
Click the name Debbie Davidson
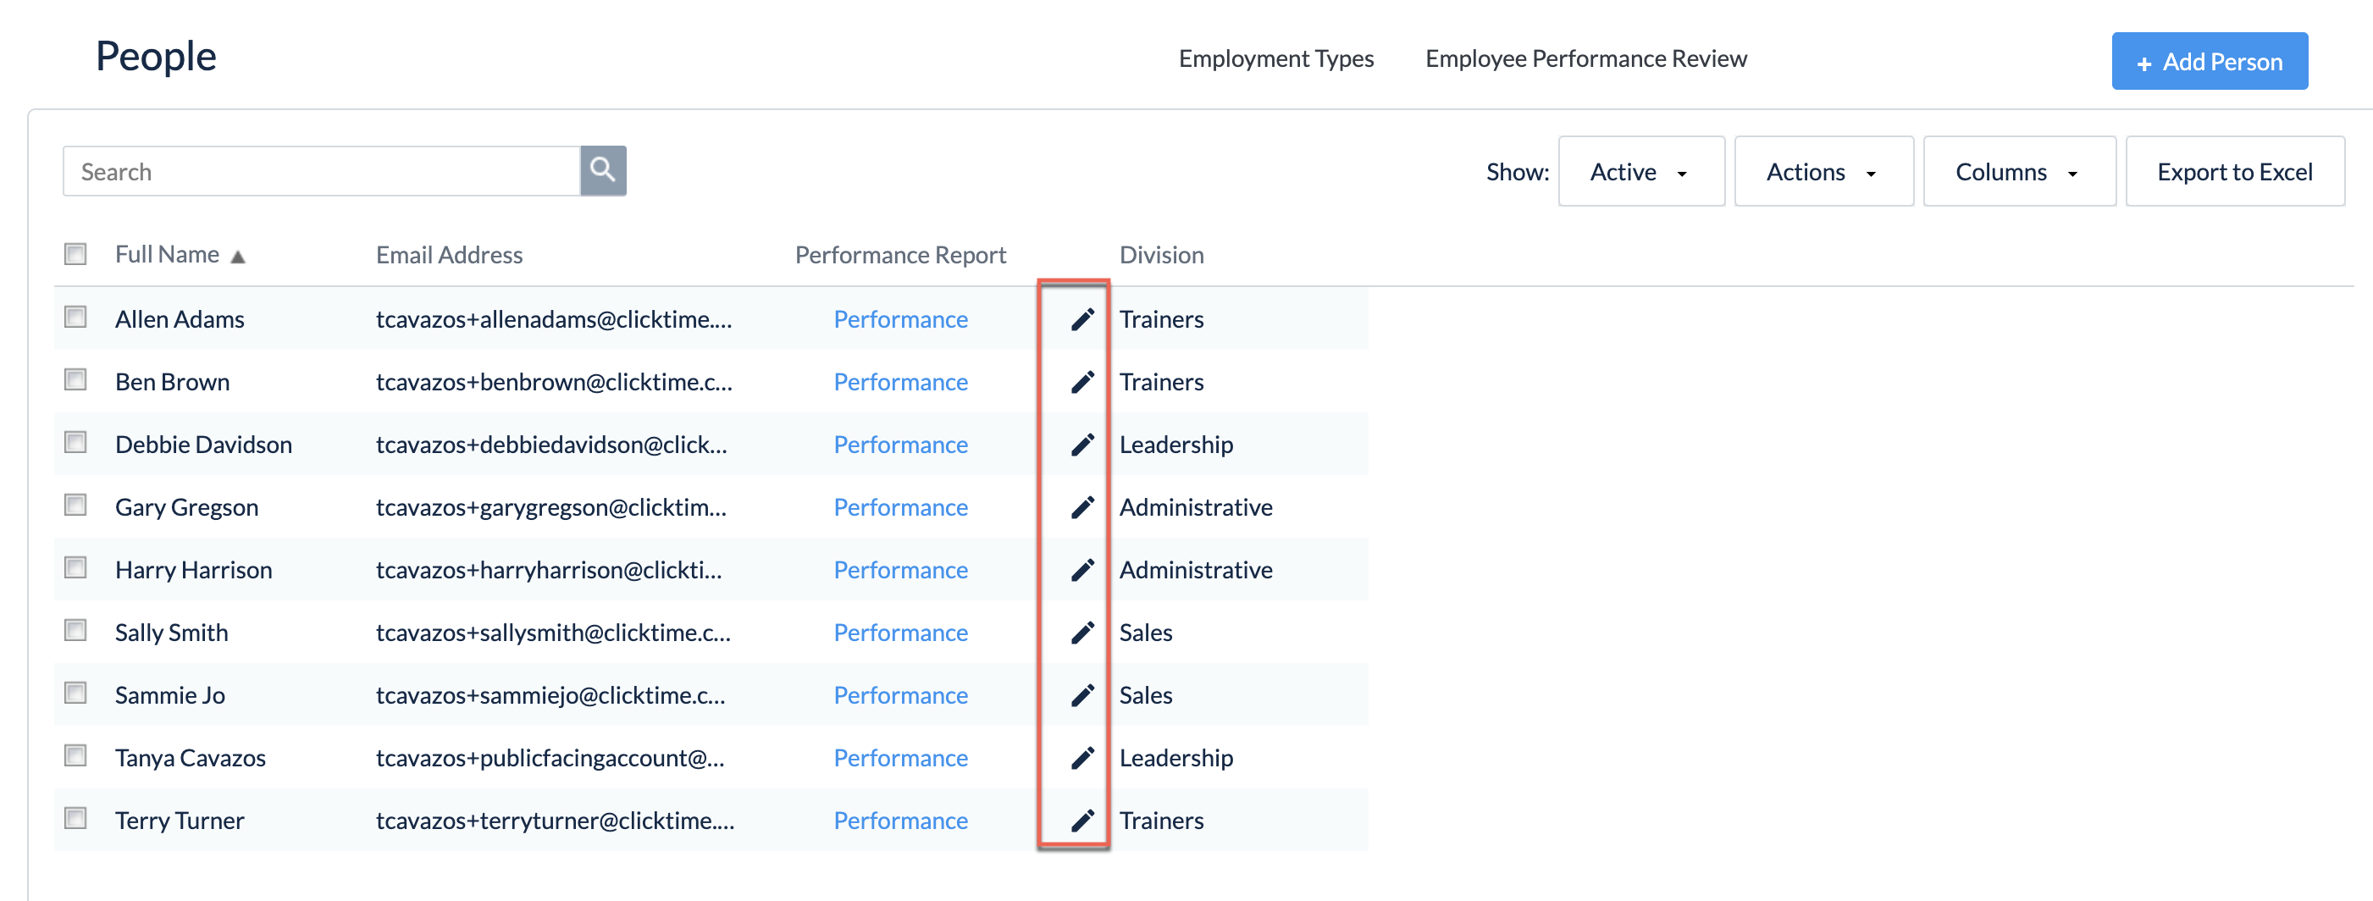203,445
